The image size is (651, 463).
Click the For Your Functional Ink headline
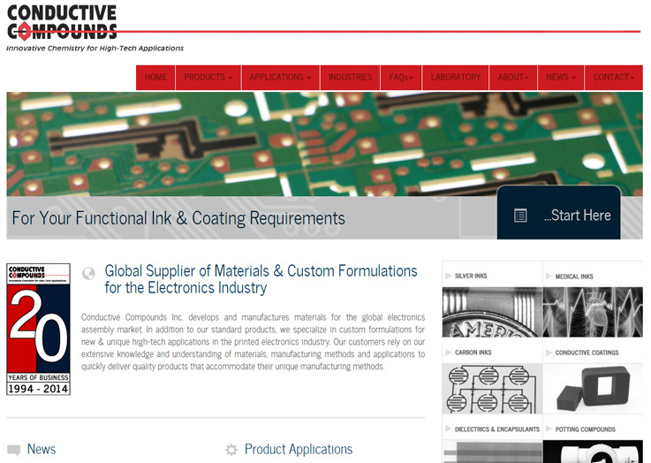point(178,218)
